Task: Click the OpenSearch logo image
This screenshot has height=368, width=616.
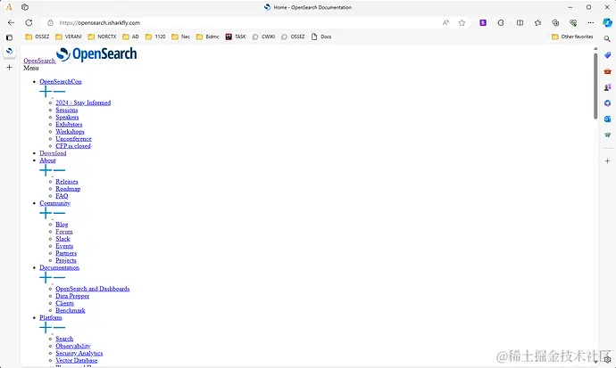Action: [x=96, y=54]
